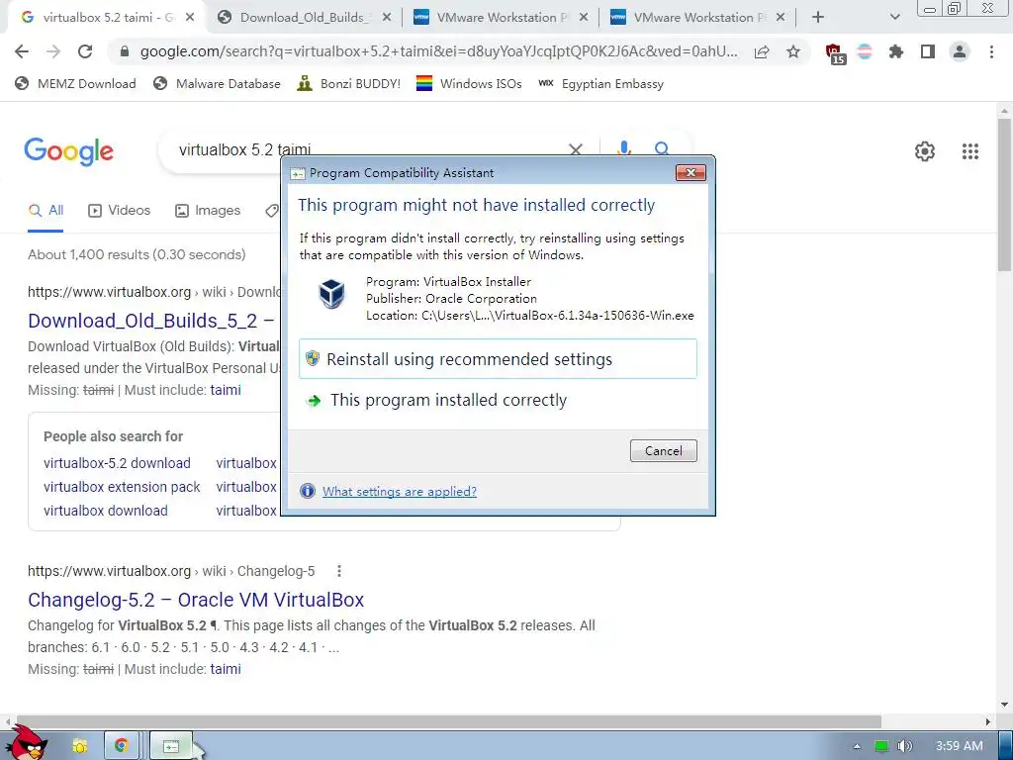The image size is (1013, 760).
Task: Select the Images search filter
Action: 208,211
